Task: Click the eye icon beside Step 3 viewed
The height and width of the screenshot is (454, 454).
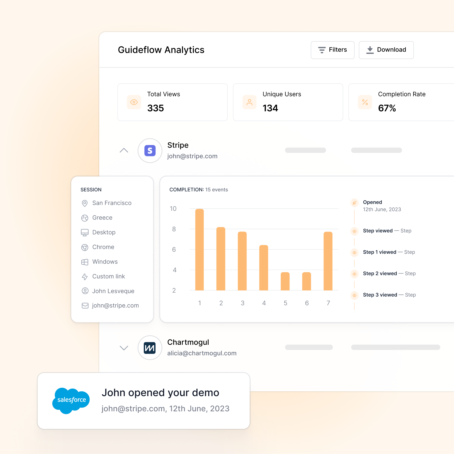Action: [354, 295]
